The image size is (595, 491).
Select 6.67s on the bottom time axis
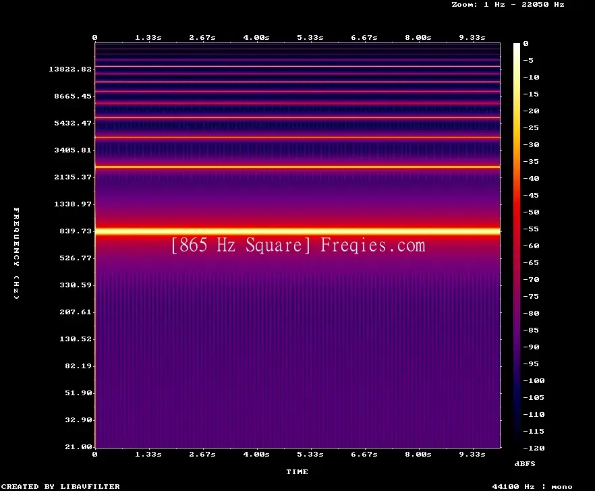click(364, 454)
